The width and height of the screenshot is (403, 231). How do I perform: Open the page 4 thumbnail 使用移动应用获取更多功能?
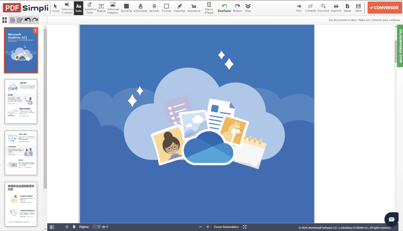(21, 204)
